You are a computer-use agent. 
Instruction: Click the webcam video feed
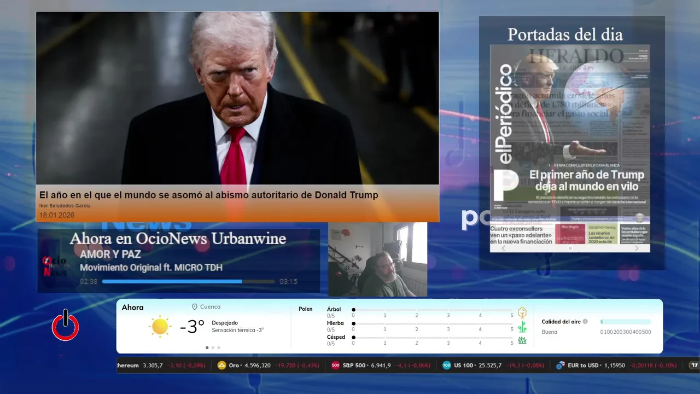coord(377,259)
